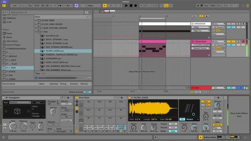Toggle the Drum Rack device activator

click(77, 98)
